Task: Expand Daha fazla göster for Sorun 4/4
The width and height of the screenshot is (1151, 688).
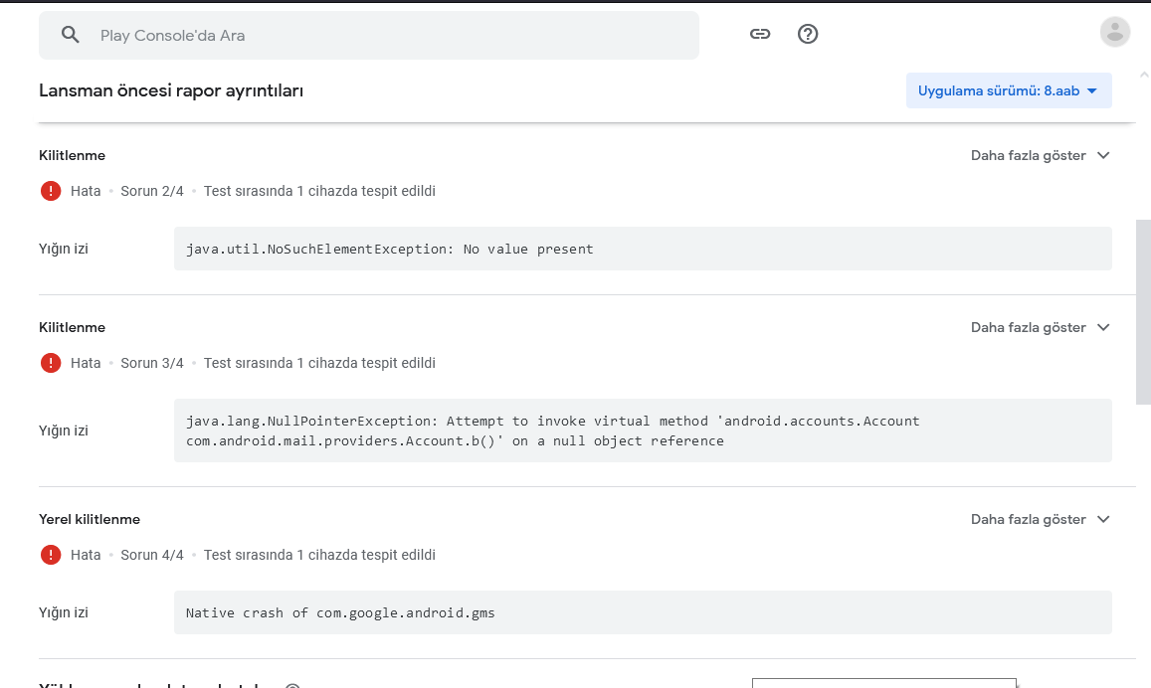Action: coord(1041,519)
